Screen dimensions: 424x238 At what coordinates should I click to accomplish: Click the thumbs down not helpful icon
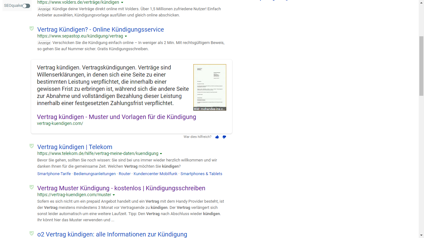224,137
